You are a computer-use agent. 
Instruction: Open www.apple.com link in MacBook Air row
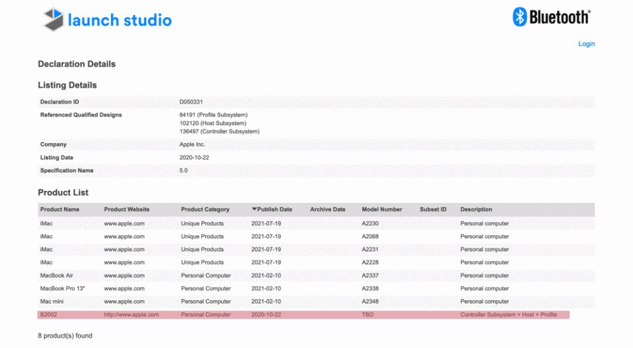(x=124, y=275)
